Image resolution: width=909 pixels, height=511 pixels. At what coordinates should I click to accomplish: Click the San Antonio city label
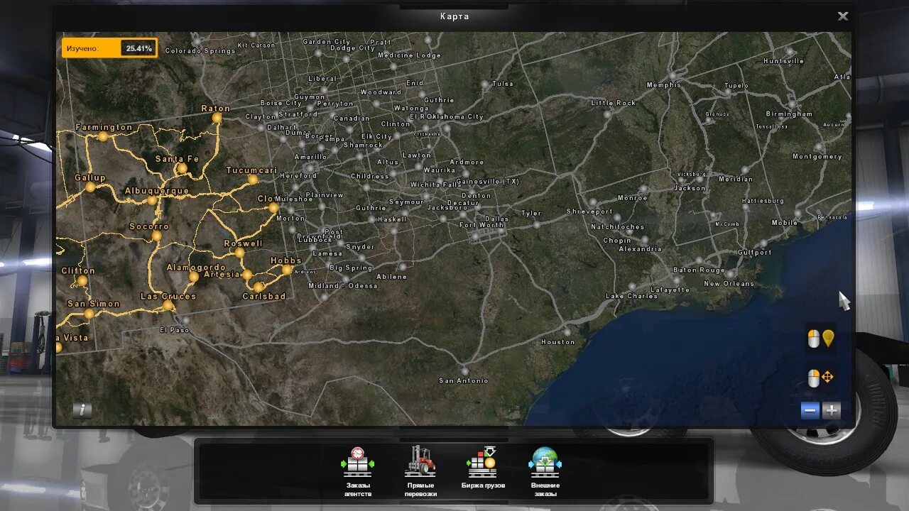point(464,380)
